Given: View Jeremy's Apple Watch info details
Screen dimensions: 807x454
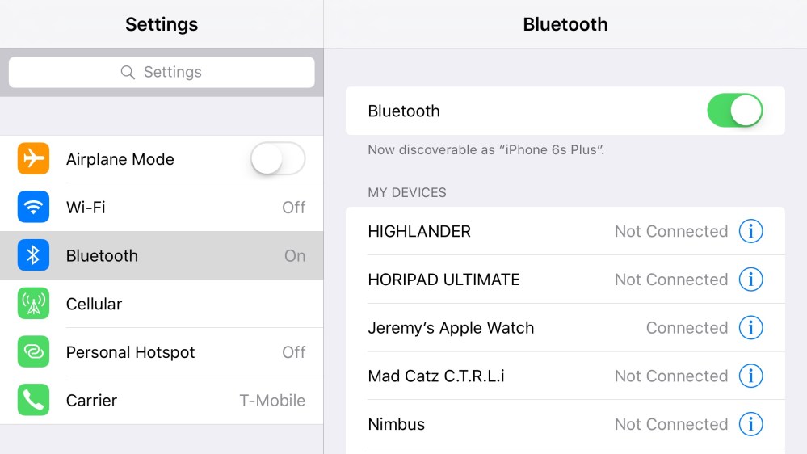Looking at the screenshot, I should 750,328.
